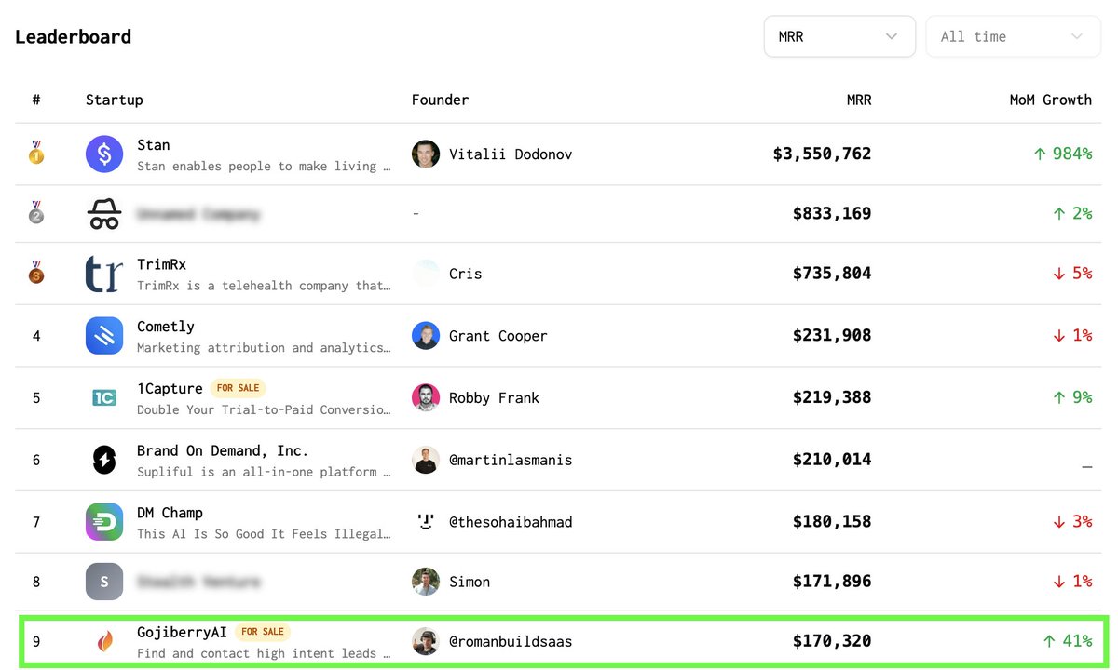Click the $231,908 MRR value
1118x670 pixels.
pyautogui.click(x=832, y=335)
